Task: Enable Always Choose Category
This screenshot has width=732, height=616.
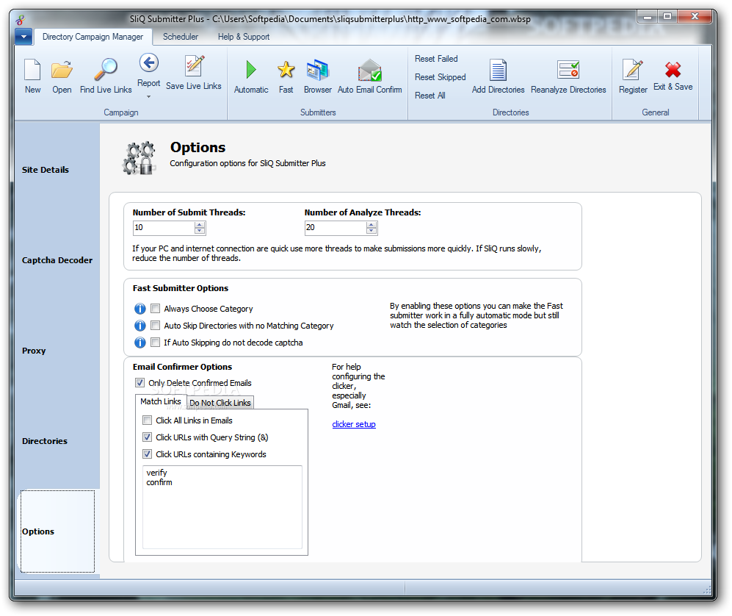Action: (155, 309)
